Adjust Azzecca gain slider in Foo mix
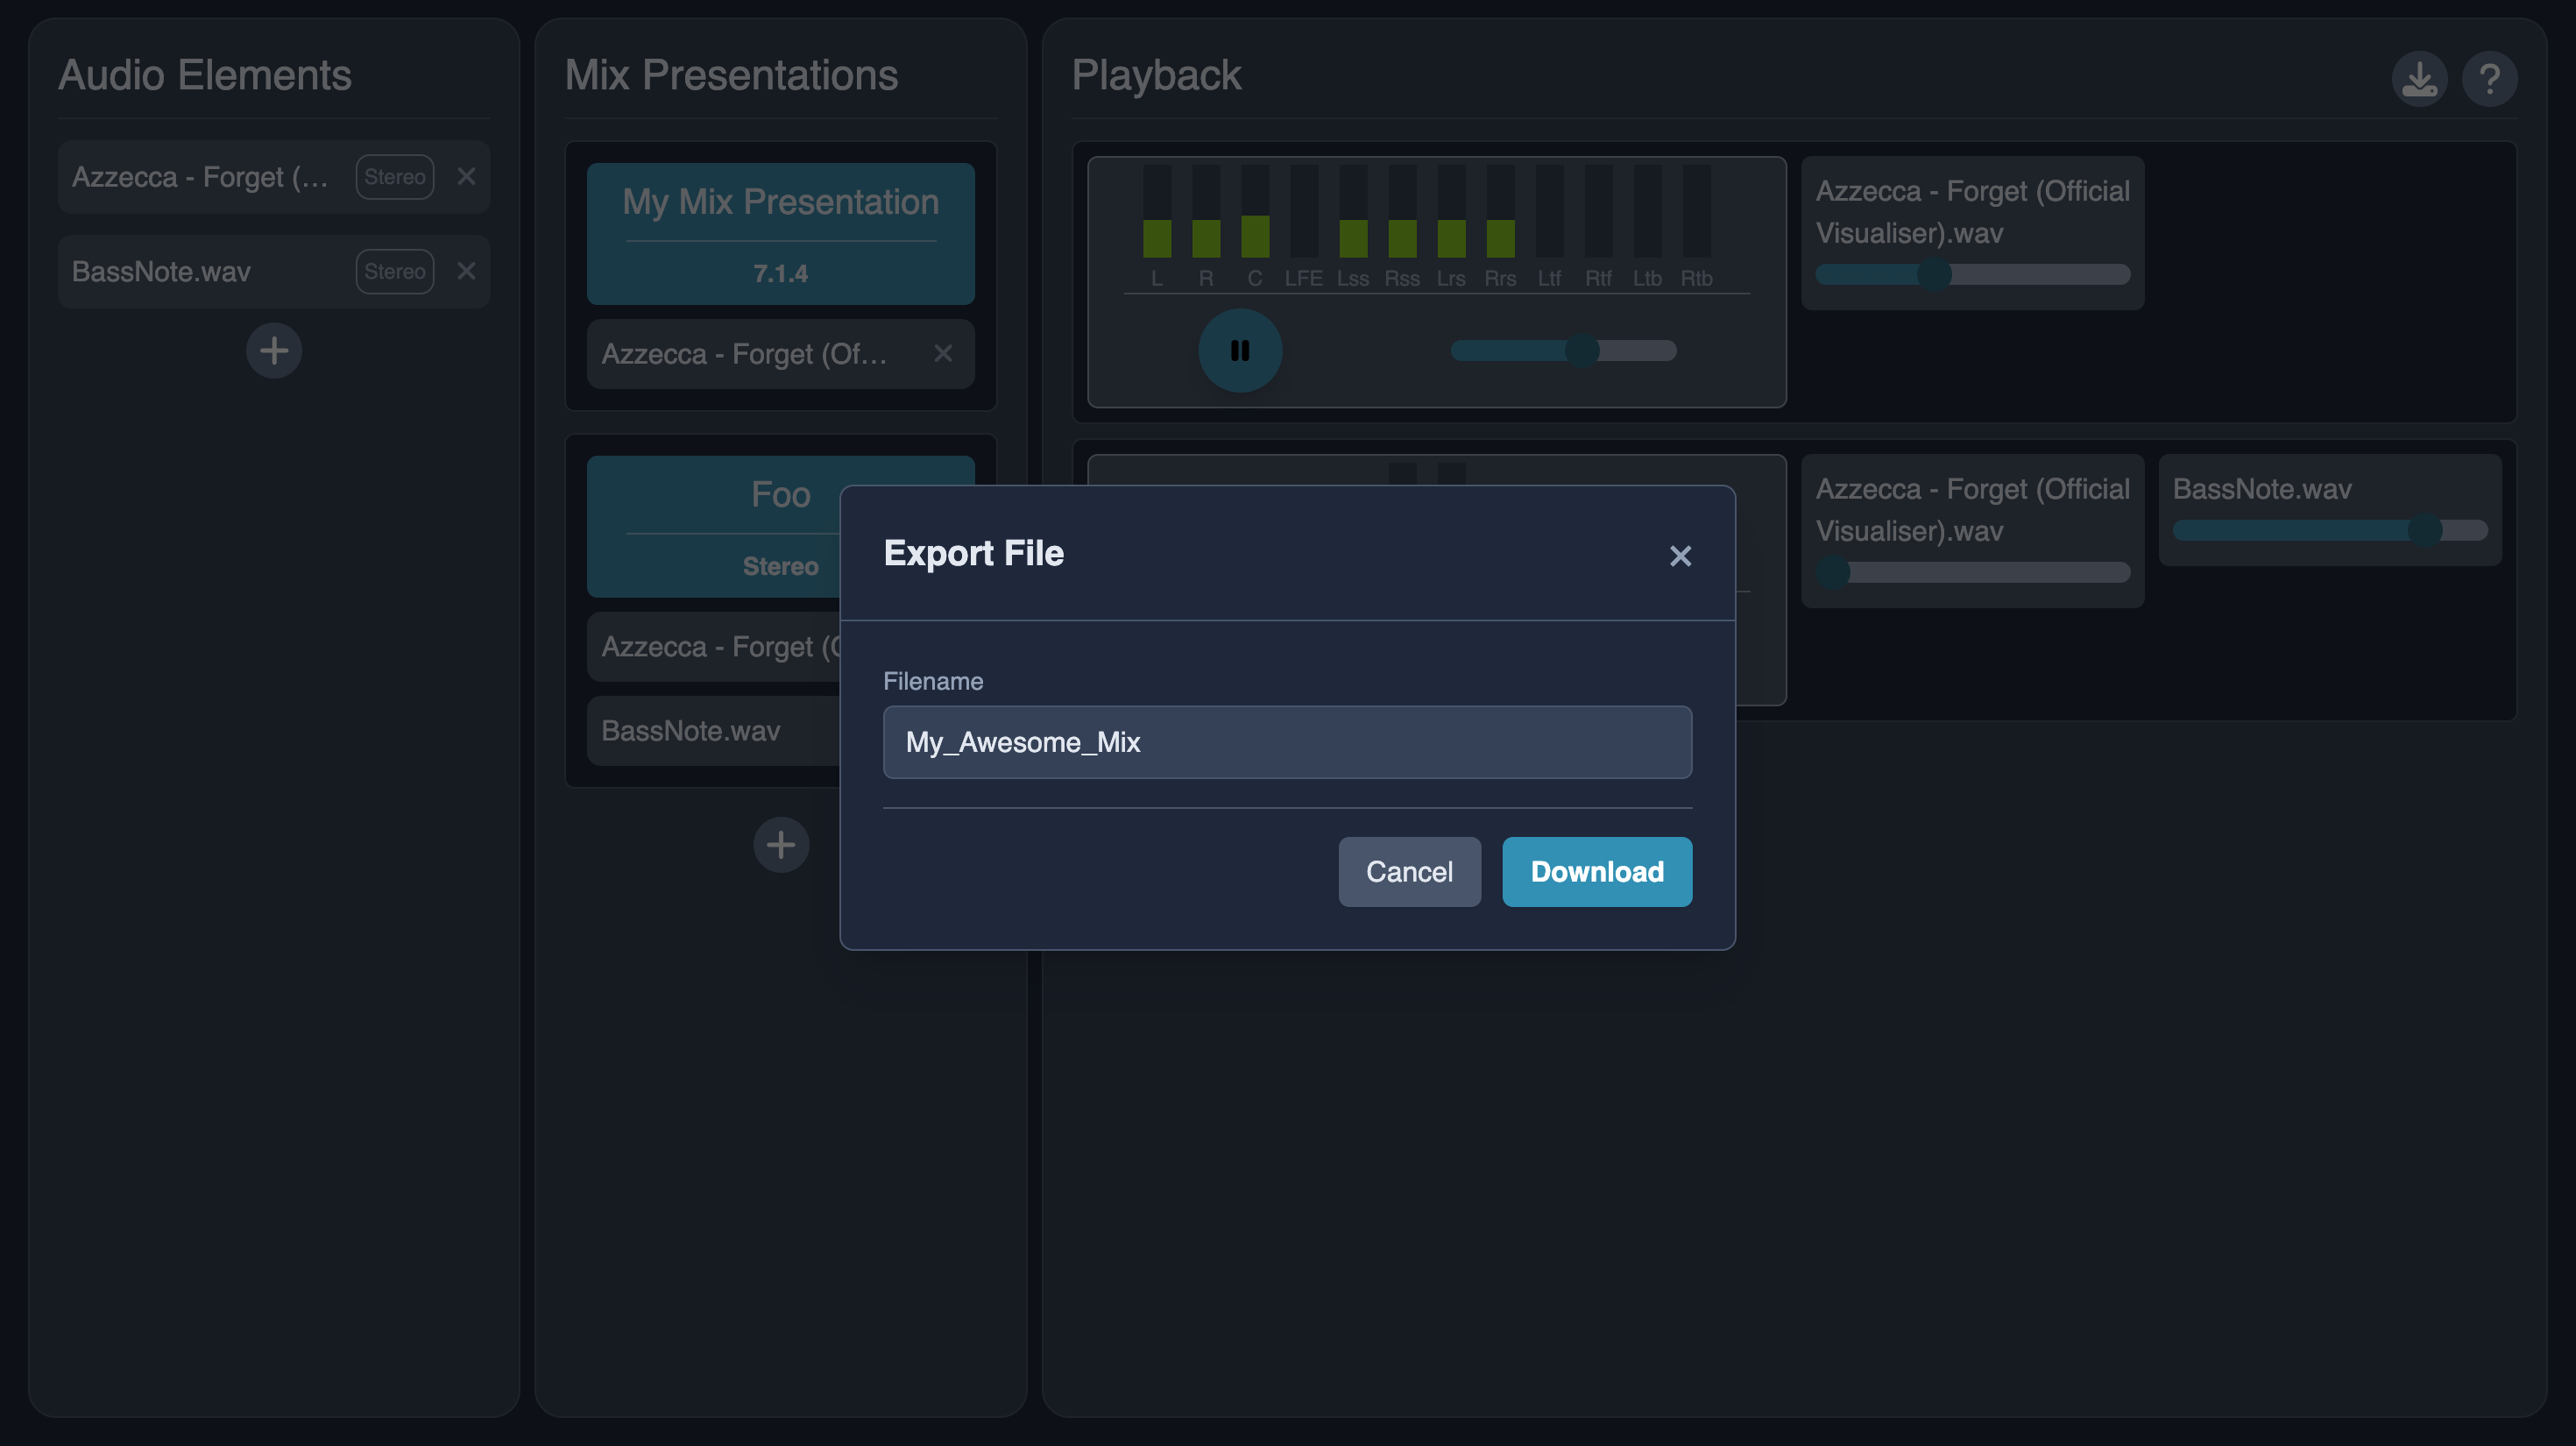 (1833, 572)
